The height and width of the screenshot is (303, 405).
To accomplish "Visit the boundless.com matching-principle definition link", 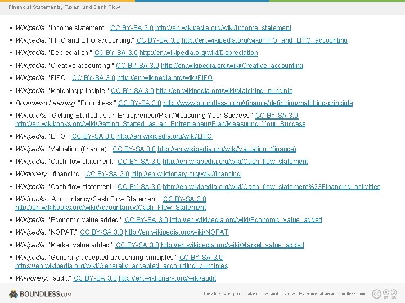I will tap(258, 103).
